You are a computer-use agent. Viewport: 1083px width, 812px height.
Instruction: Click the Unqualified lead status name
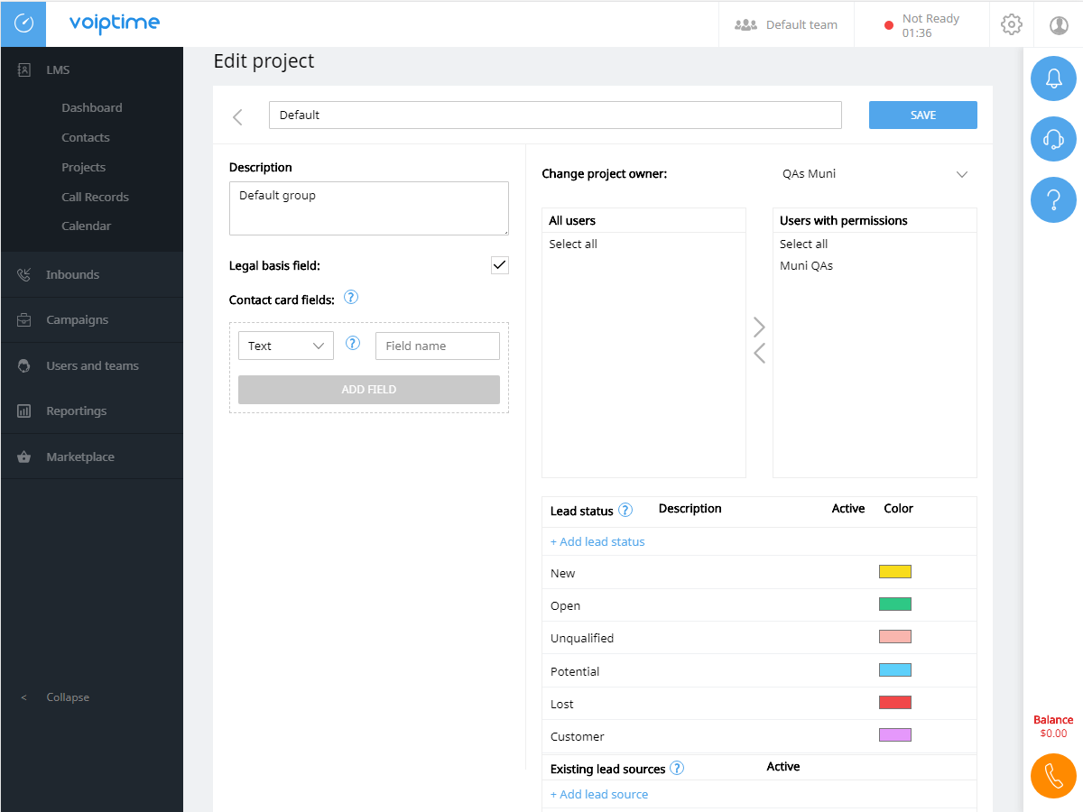click(582, 638)
